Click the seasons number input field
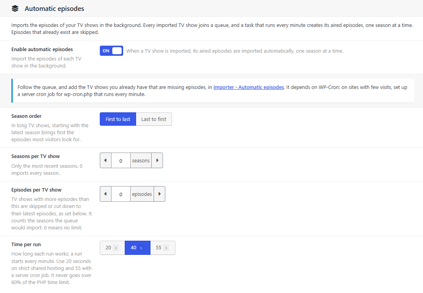This screenshot has height=293, width=423. point(121,160)
